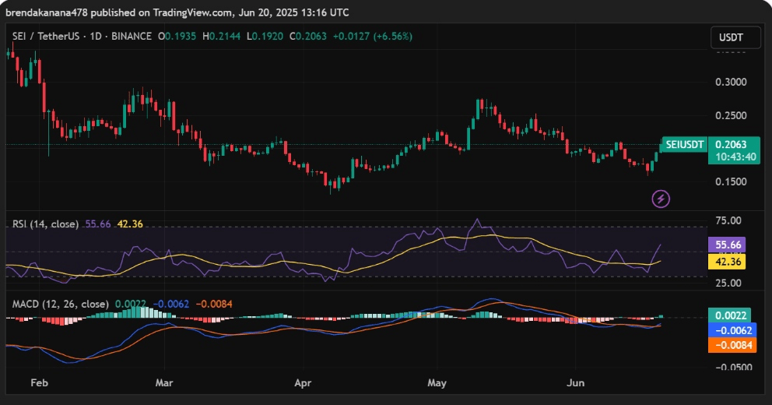Open the USDT currency selector

732,37
